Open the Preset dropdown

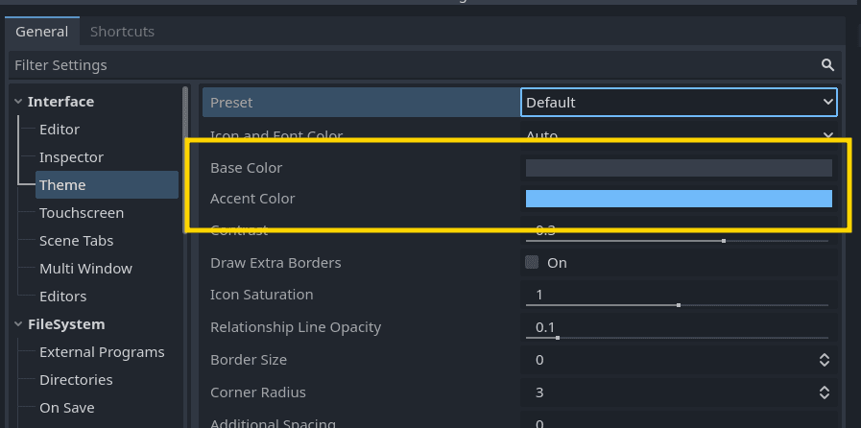(x=679, y=103)
